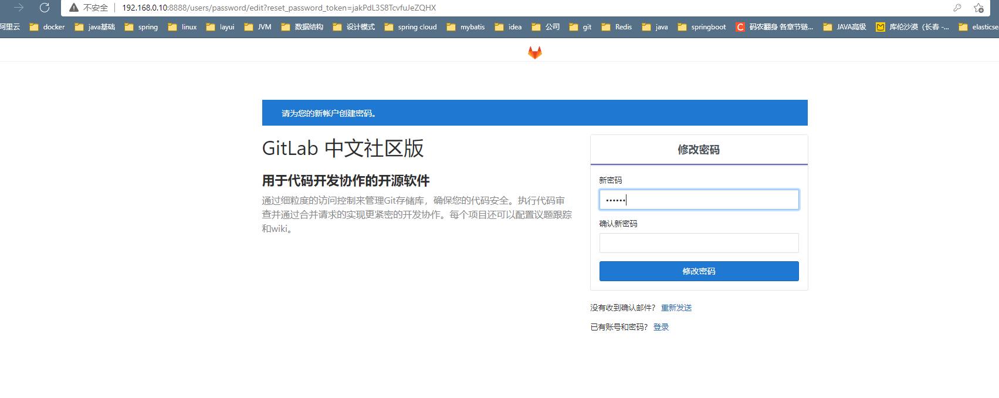Viewport: 999px width, 398px height.
Task: Click the 已有账号和密码? text
Action: pyautogui.click(x=619, y=327)
